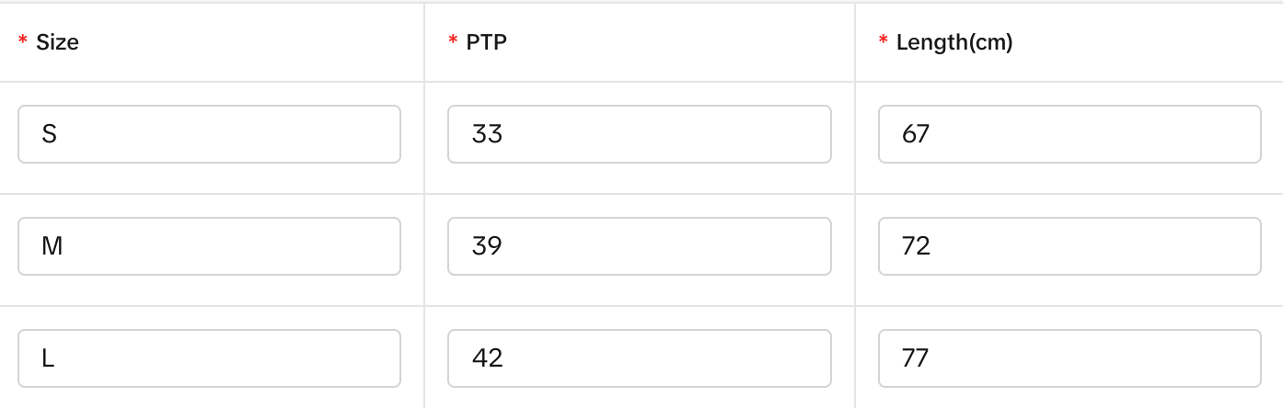1283x408 pixels.
Task: Click the PTP column header label
Action: coord(486,42)
